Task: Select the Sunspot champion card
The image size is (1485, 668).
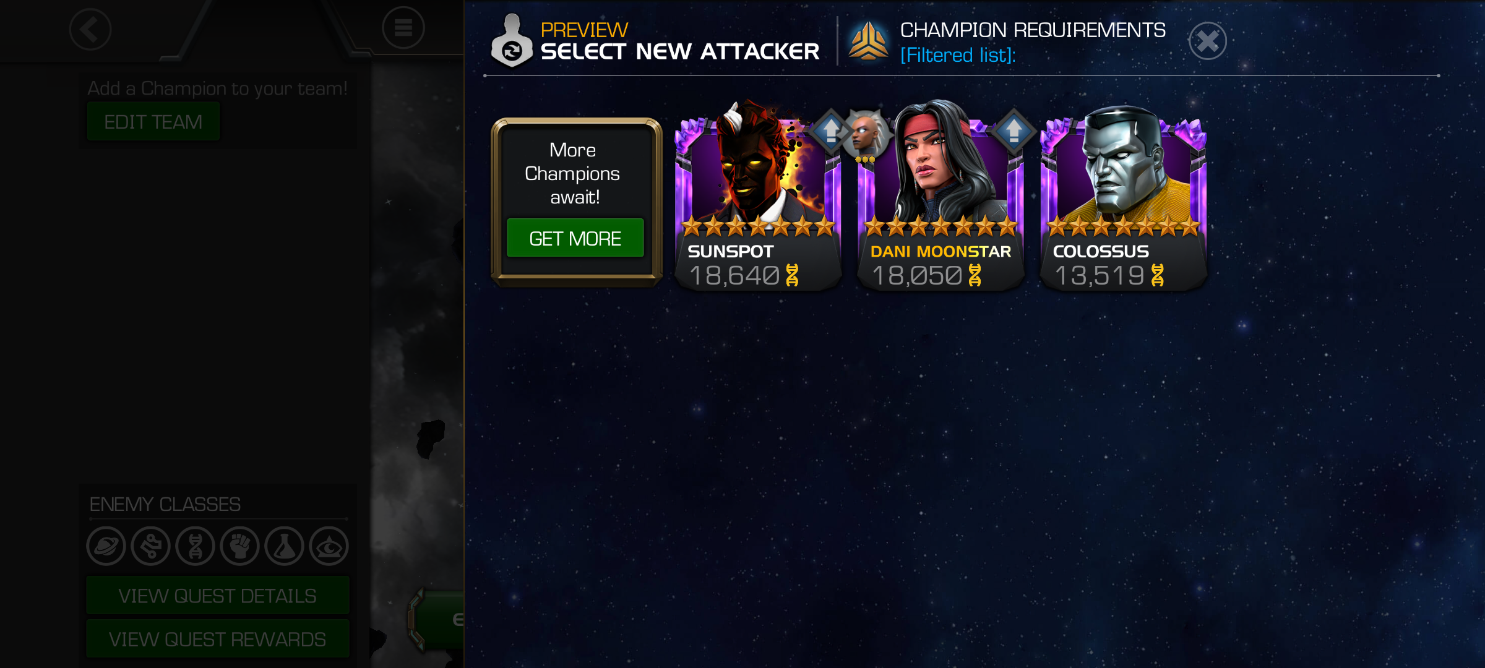Action: [758, 198]
